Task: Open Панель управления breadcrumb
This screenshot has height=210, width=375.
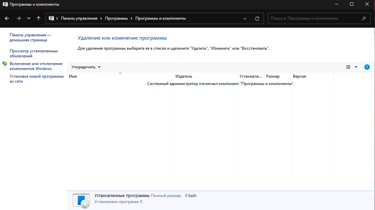Action: point(79,18)
